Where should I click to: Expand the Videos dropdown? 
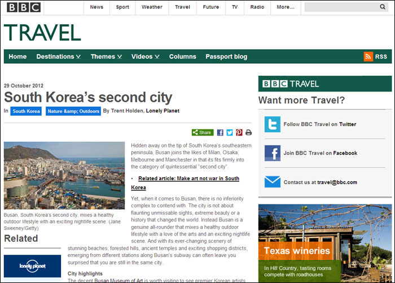point(146,56)
